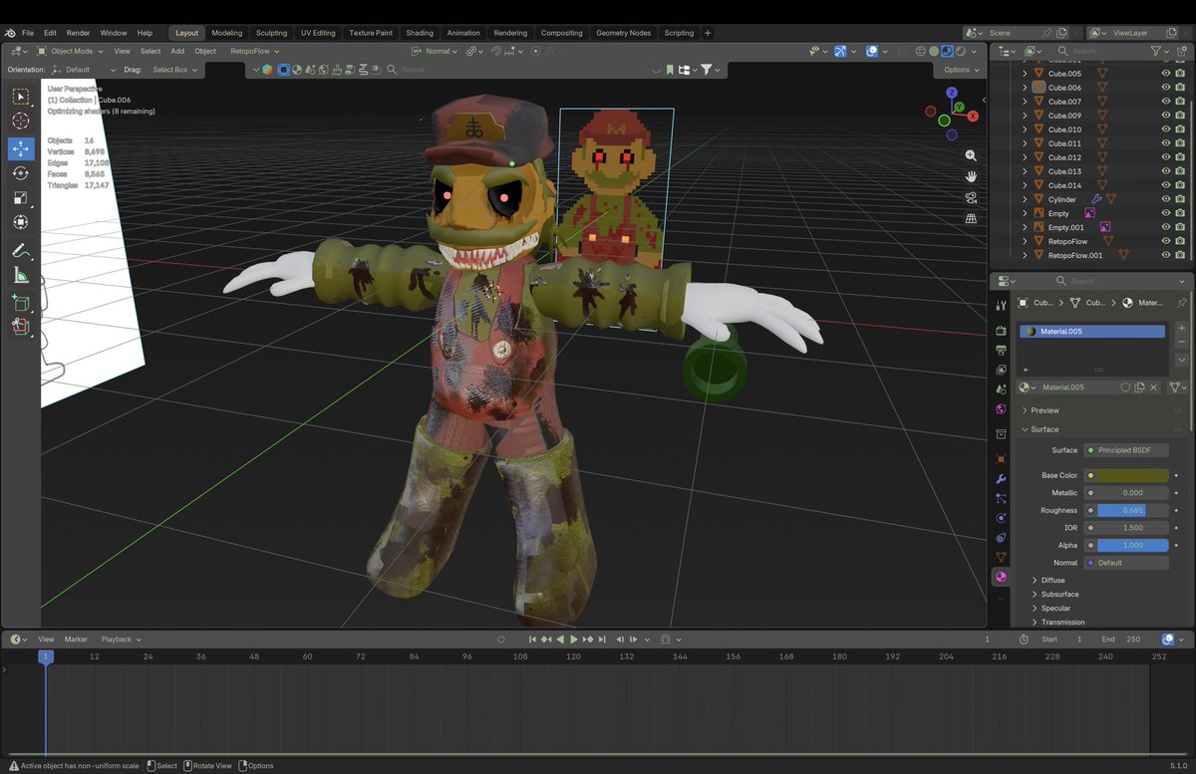Open the Tool properties tab
This screenshot has height=774, width=1196.
pos(1001,304)
